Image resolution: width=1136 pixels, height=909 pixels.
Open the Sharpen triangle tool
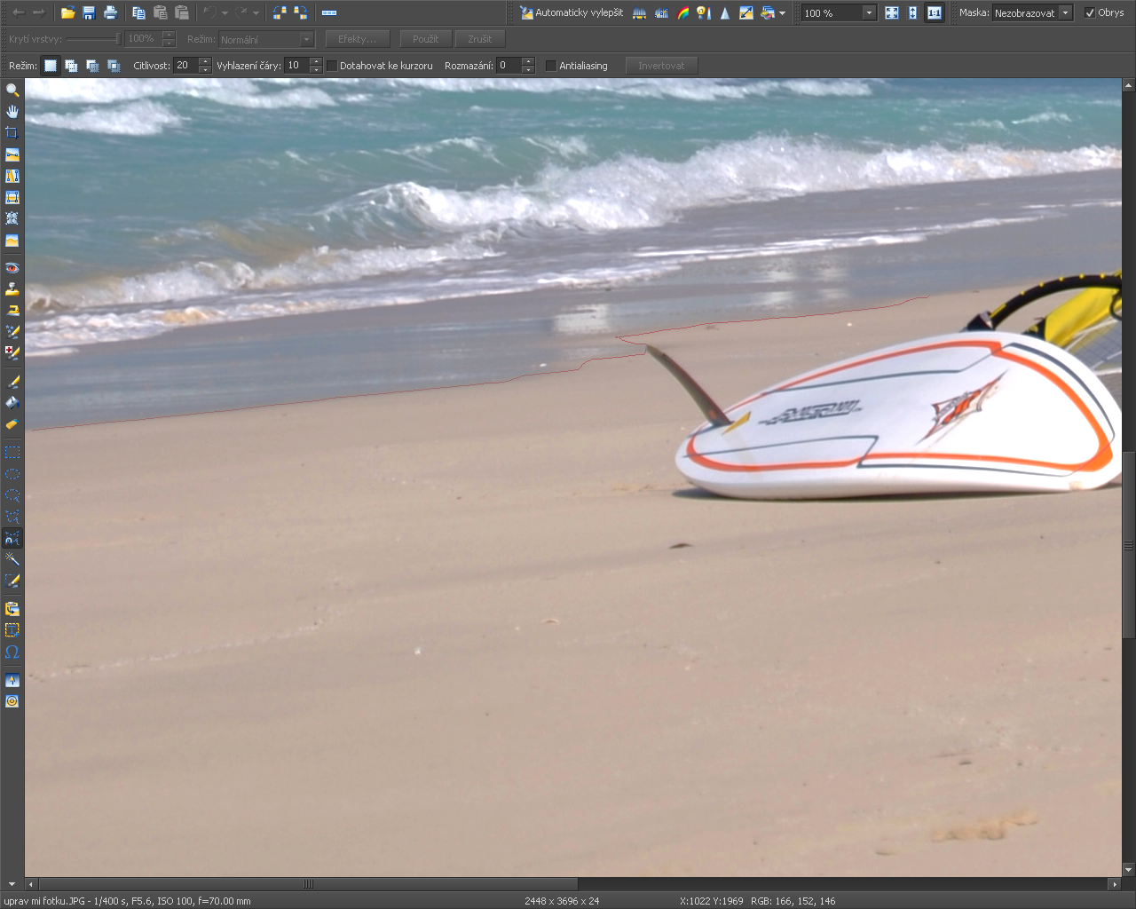pos(725,13)
